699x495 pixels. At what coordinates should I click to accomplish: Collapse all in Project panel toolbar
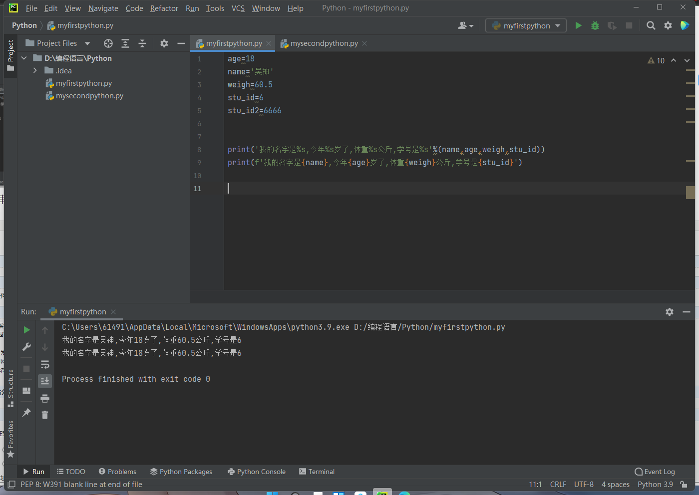coord(142,43)
